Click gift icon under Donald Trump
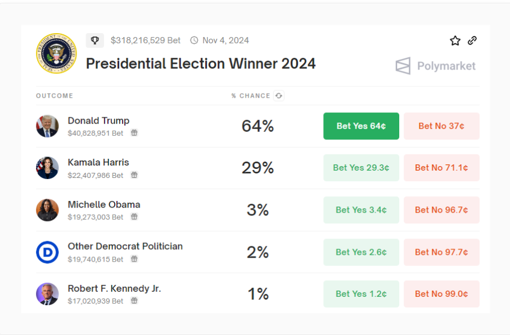Image resolution: width=510 pixels, height=335 pixels. pos(134,133)
